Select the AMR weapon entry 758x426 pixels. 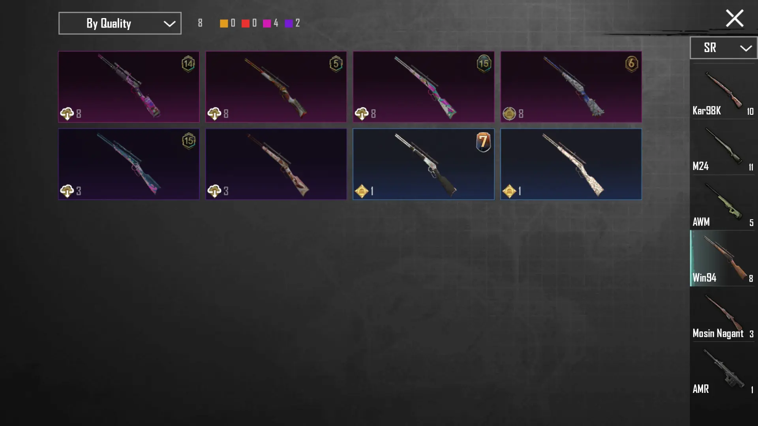(723, 370)
